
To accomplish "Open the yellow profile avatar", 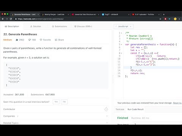I will 175,19.
